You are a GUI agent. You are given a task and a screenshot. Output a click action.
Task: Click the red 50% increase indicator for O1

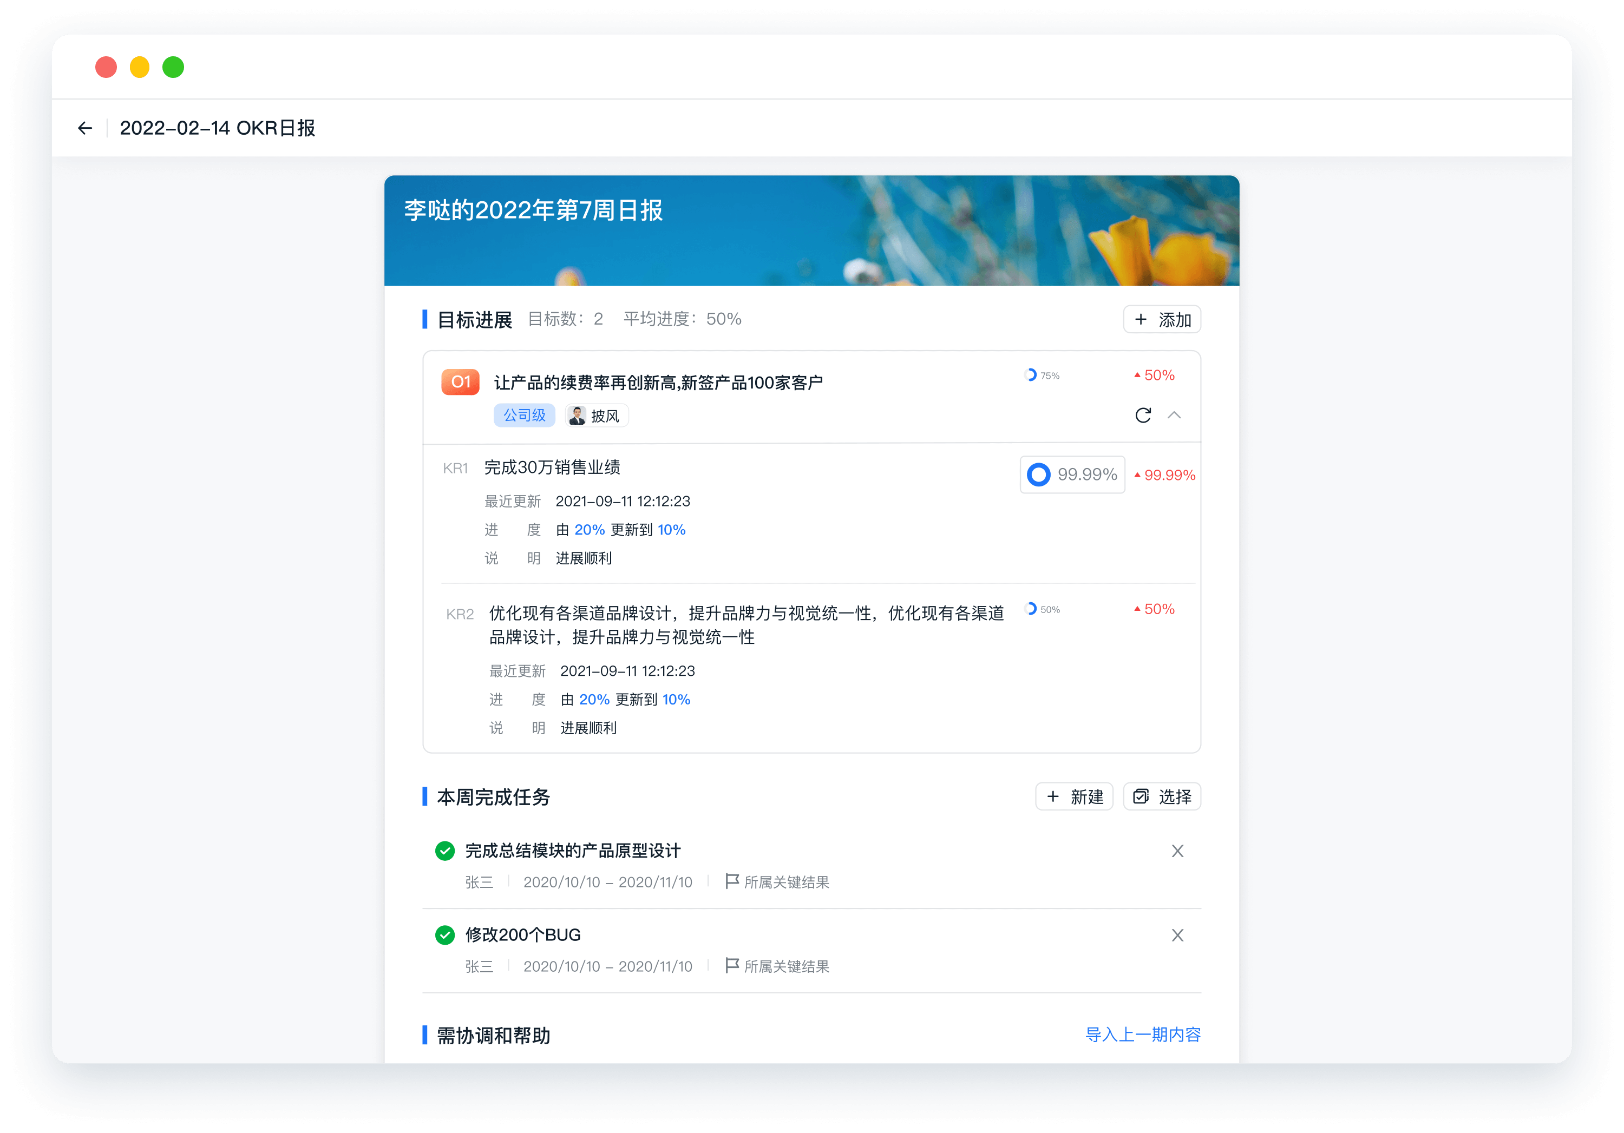1154,376
